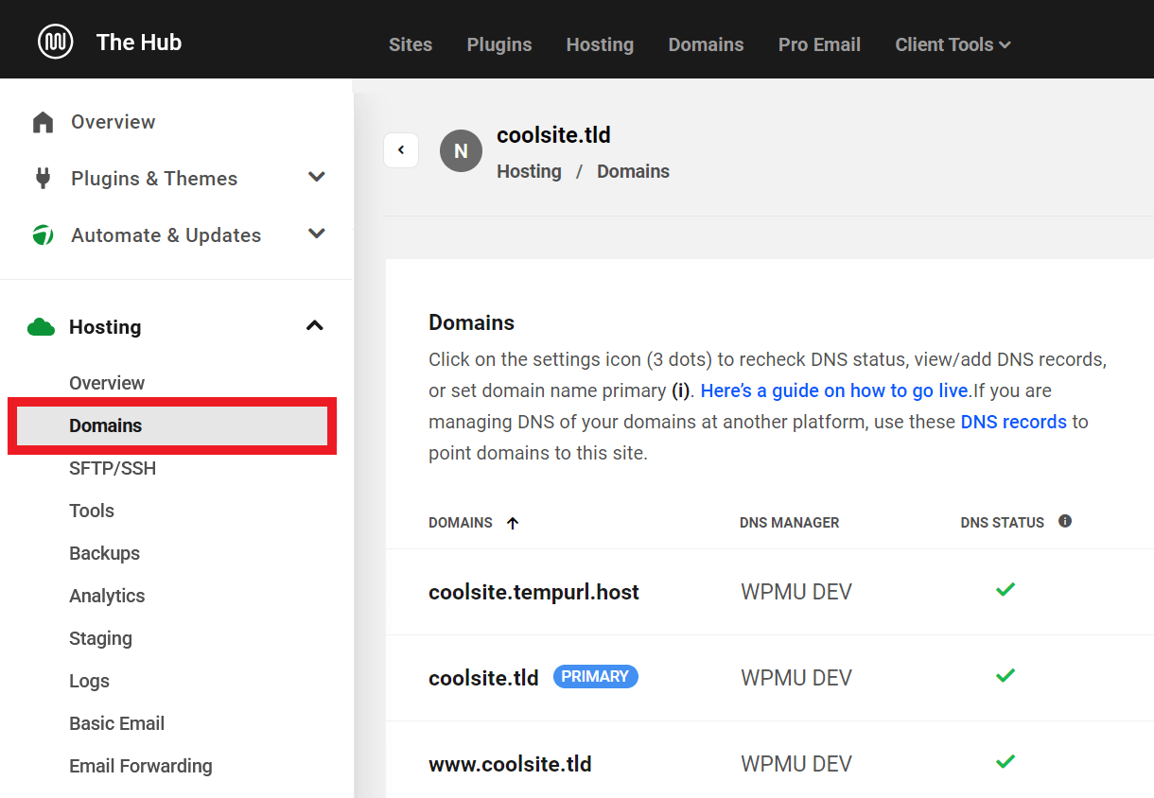Click the green check for coolsite.tempurl.host
This screenshot has height=798, width=1154.
(1005, 590)
